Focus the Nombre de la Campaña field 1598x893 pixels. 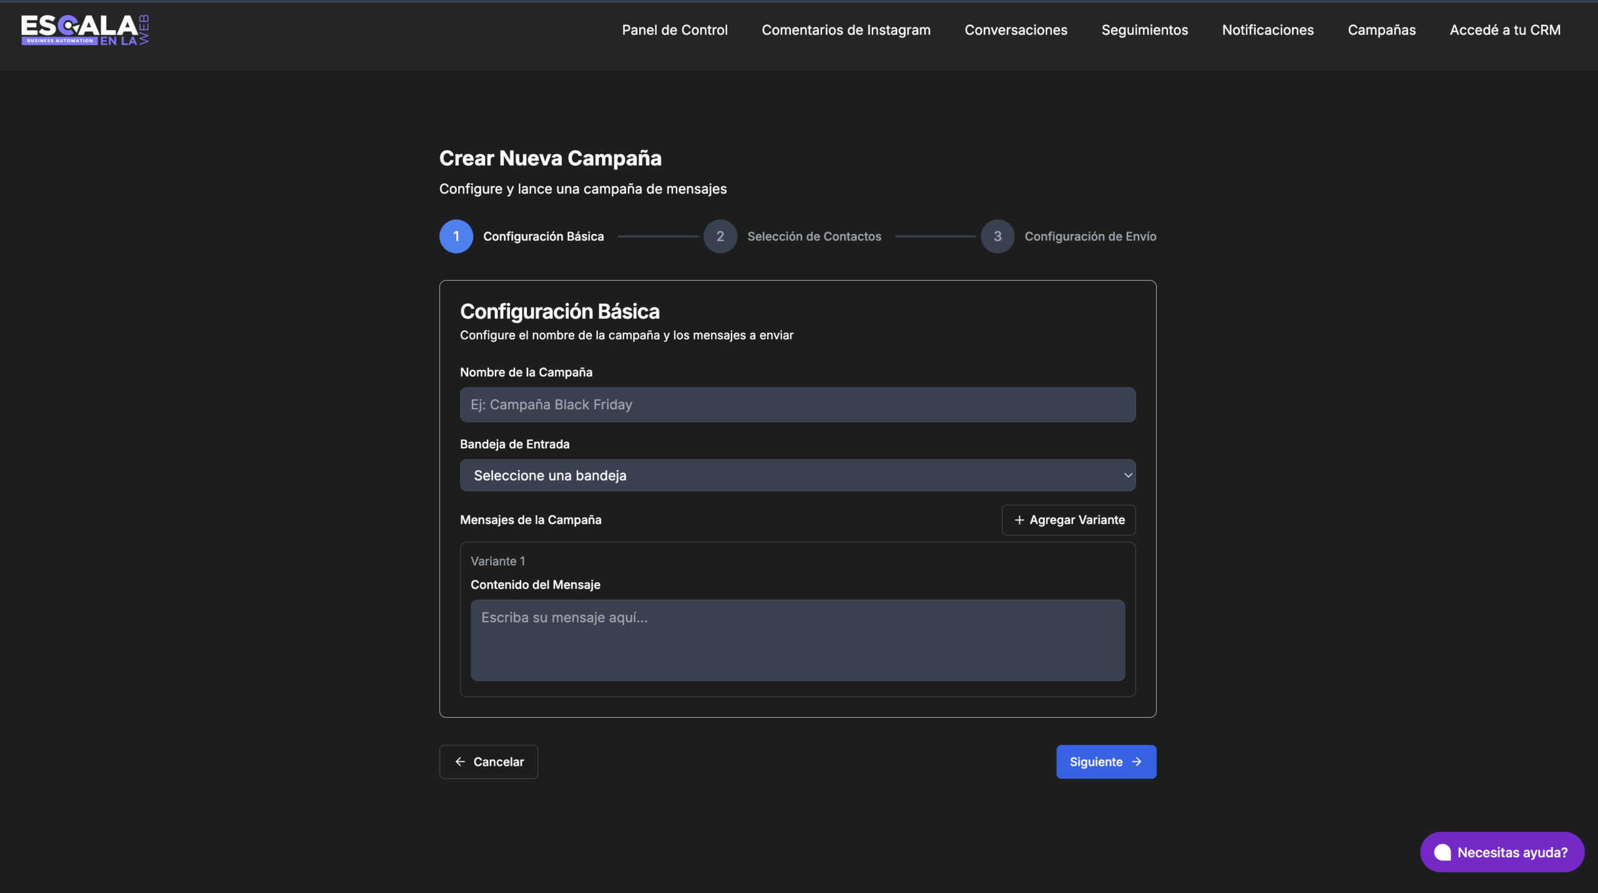(x=797, y=404)
